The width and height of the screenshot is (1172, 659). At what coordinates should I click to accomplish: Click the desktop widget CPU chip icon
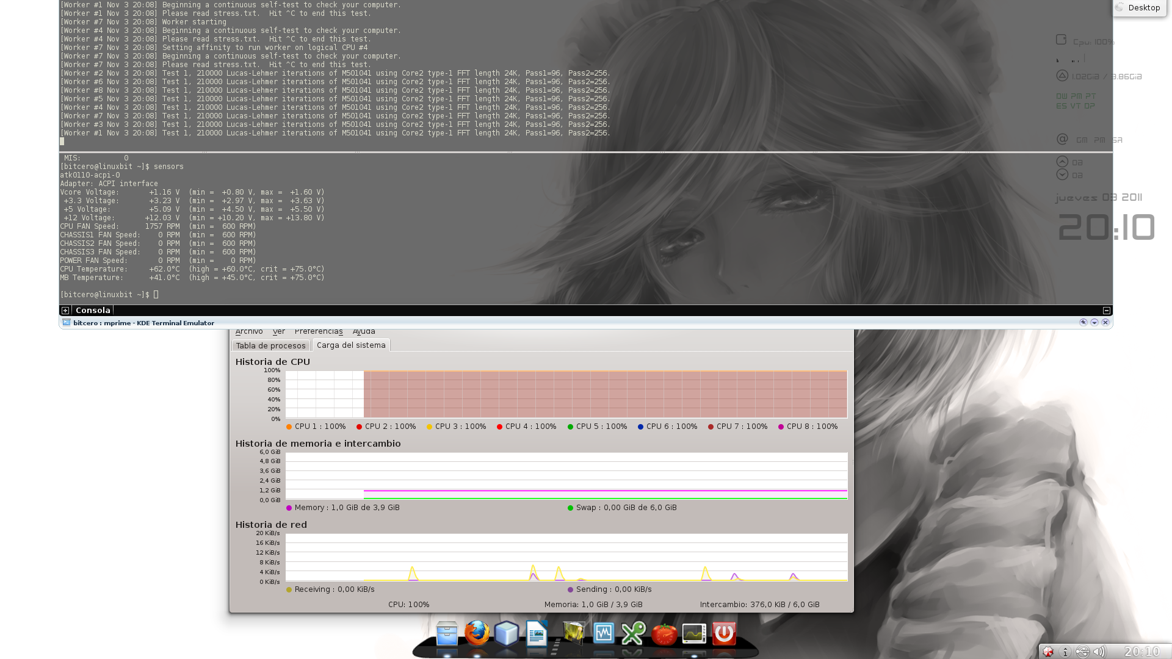pos(1061,40)
